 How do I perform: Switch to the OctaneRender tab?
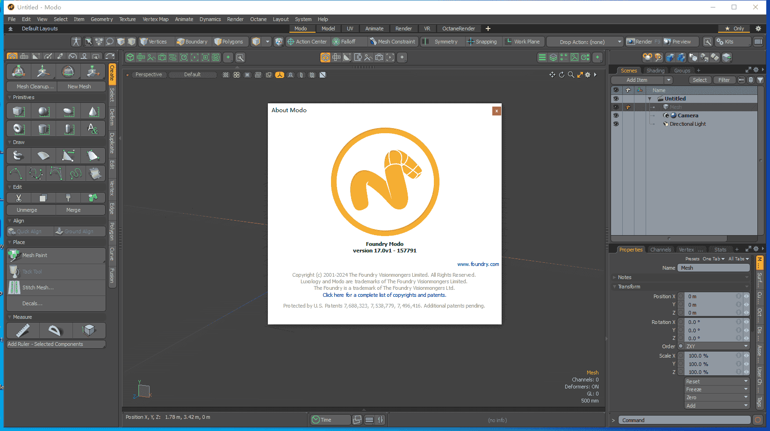pos(459,29)
